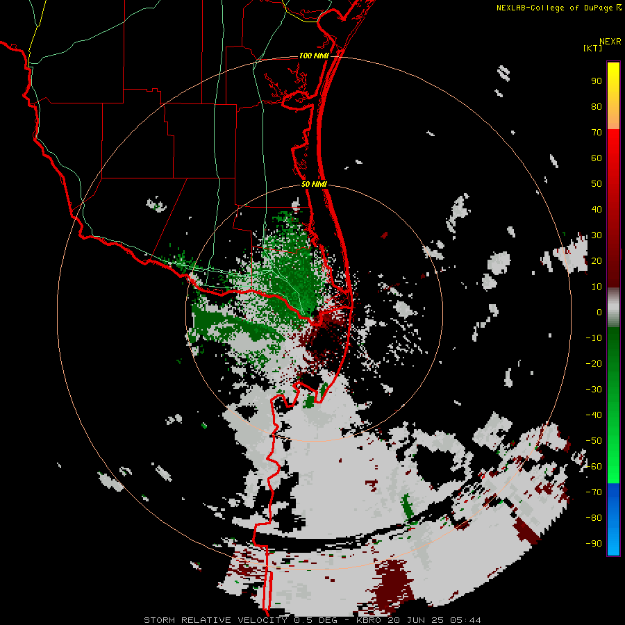Select the 0 knots scale label
This screenshot has height=625, width=625.
pos(599,312)
